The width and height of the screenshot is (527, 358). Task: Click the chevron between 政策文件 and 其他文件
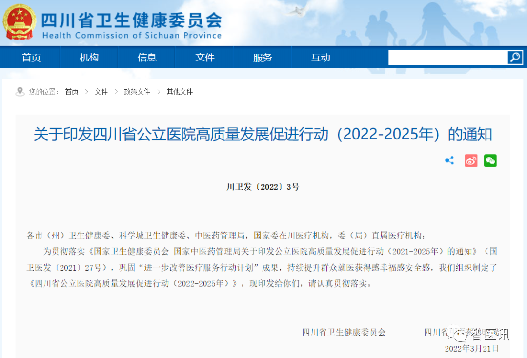pyautogui.click(x=159, y=92)
